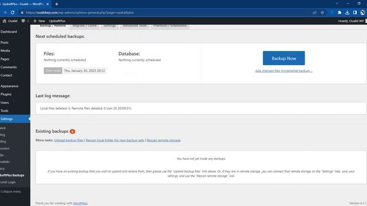The width and height of the screenshot is (367, 206).
Task: Open the comments bubble in admin bar
Action: pyautogui.click(x=25, y=21)
